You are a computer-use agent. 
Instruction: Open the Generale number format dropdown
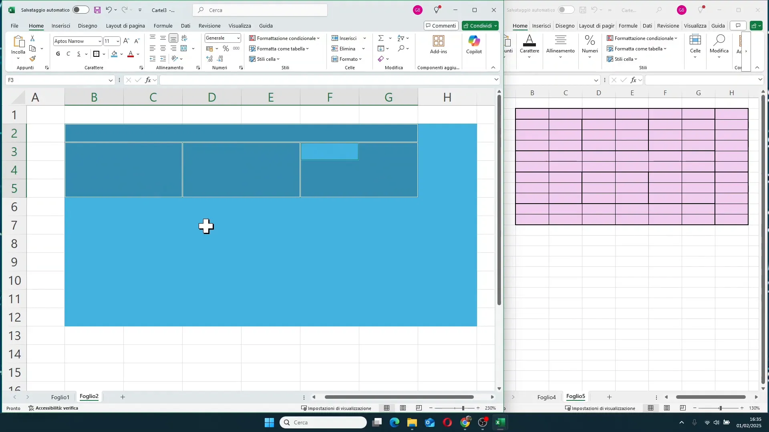coord(238,38)
